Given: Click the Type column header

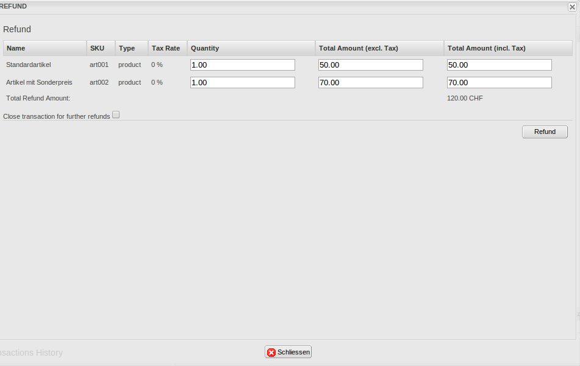Looking at the screenshot, I should (127, 48).
